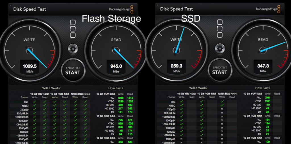
Task: Click the 590 HD 720 read value
Action: 130,105
